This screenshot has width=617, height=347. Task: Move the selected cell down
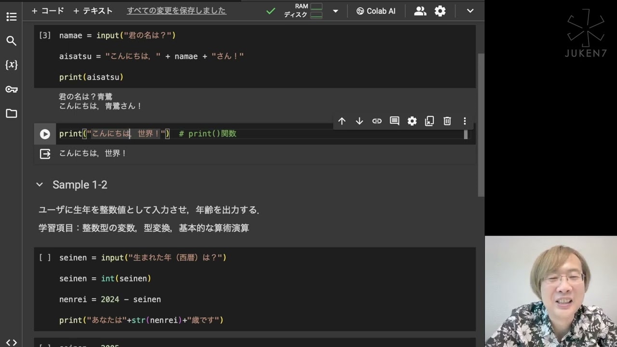point(359,121)
